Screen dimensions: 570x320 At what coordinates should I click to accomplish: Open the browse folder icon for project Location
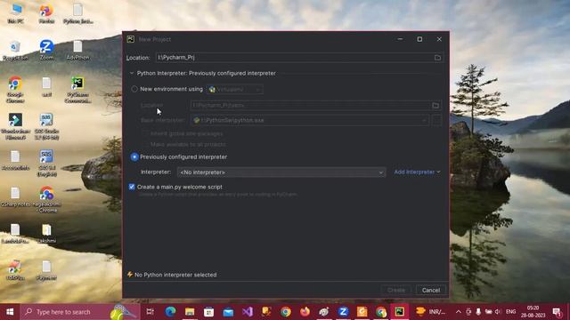(437, 58)
